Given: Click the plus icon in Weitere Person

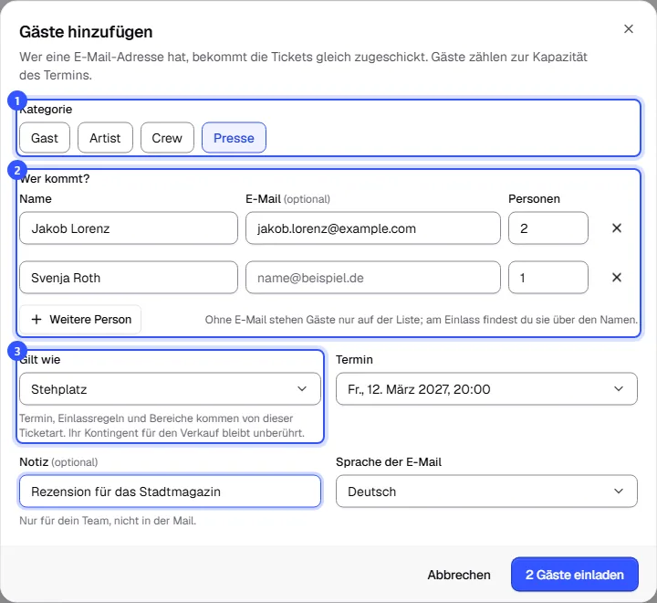Looking at the screenshot, I should [36, 320].
